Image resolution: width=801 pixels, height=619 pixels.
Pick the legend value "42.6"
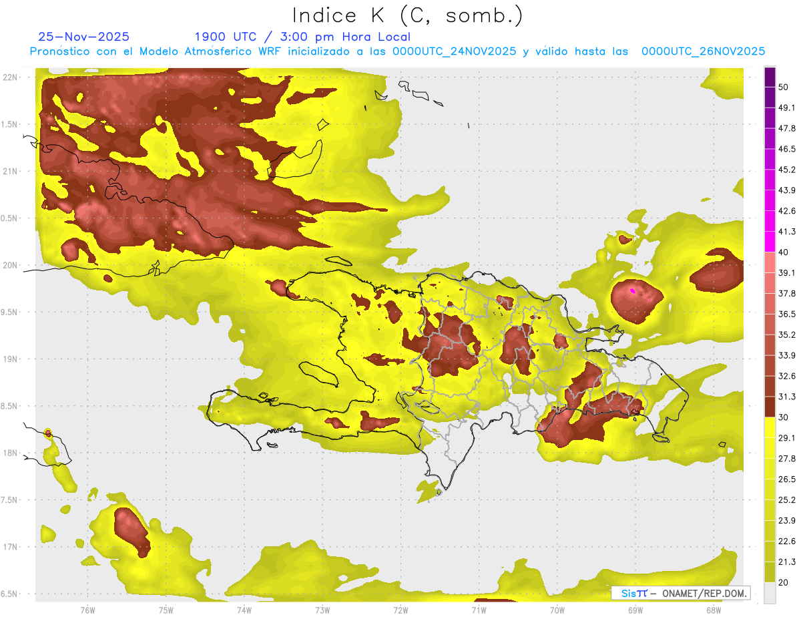pyautogui.click(x=787, y=211)
